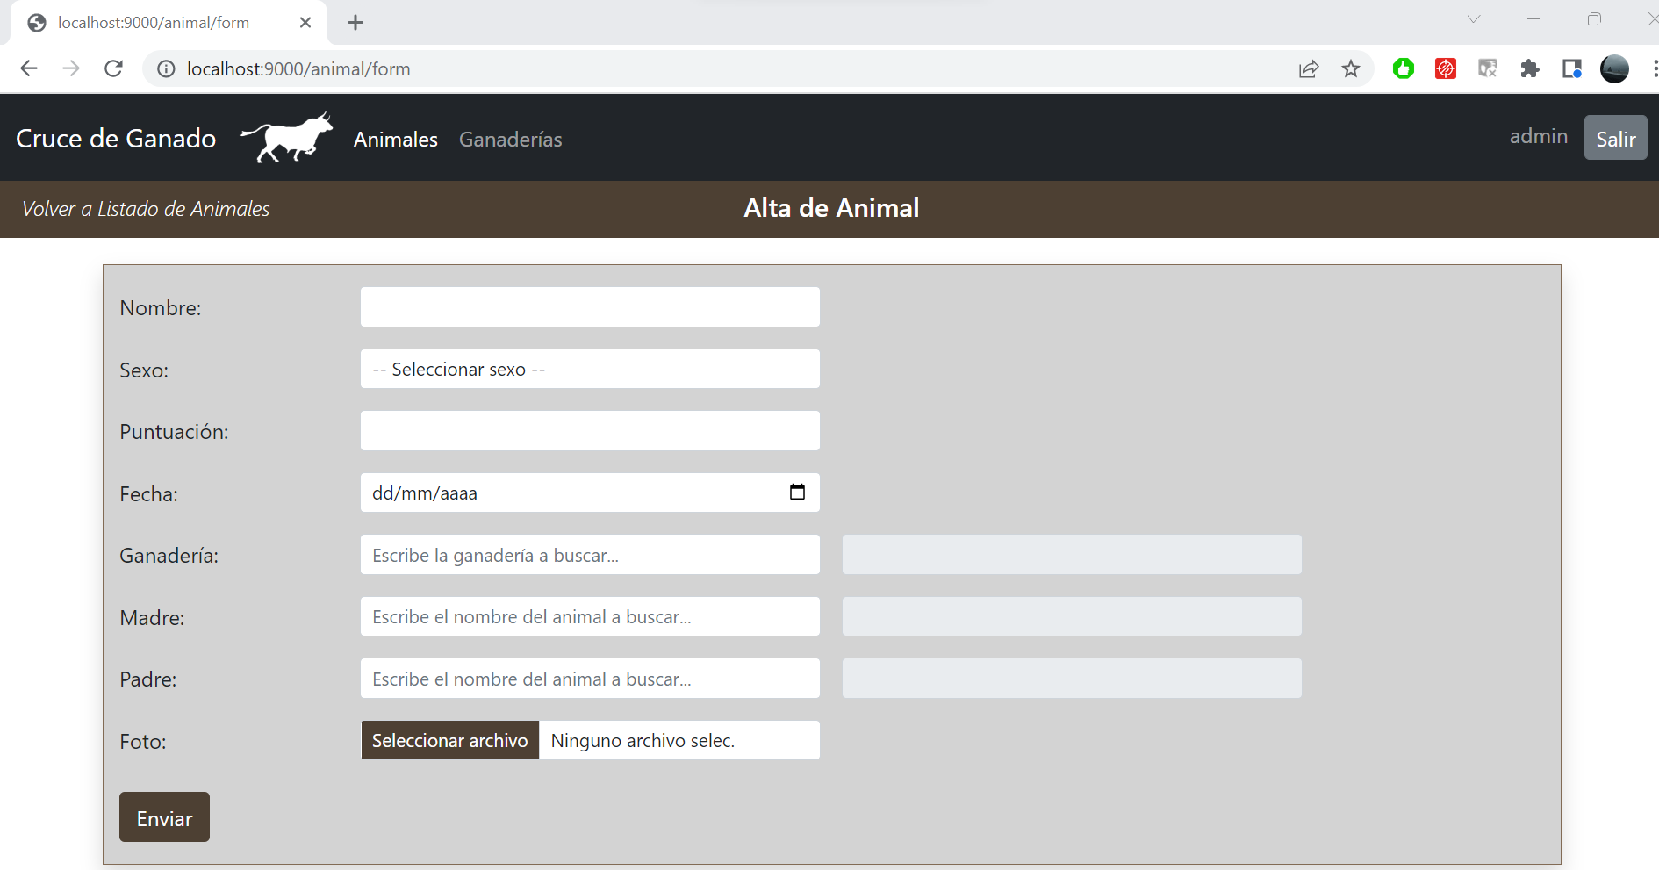Open the Animales menu item
The height and width of the screenshot is (870, 1659).
click(x=396, y=140)
